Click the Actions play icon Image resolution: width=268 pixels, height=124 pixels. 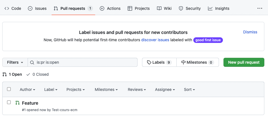(102, 8)
